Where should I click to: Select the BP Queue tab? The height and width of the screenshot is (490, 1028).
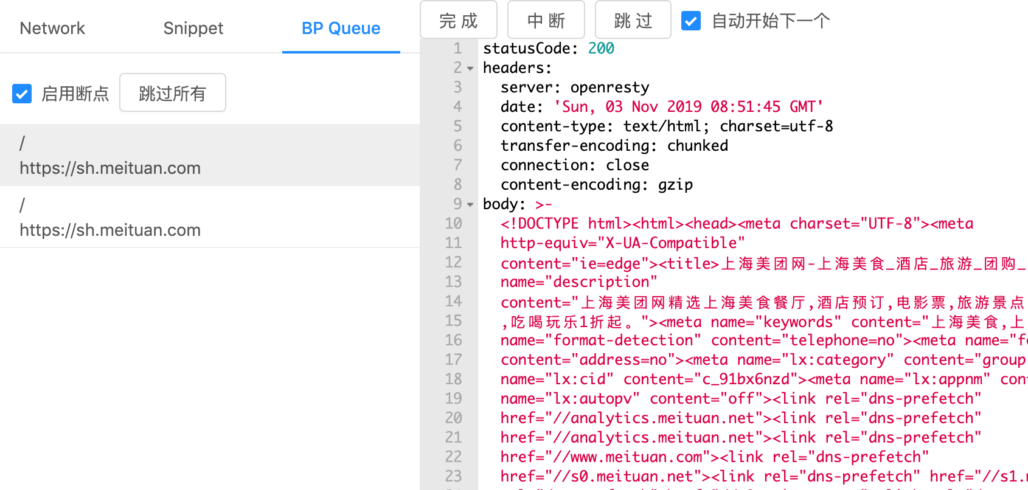coord(341,28)
